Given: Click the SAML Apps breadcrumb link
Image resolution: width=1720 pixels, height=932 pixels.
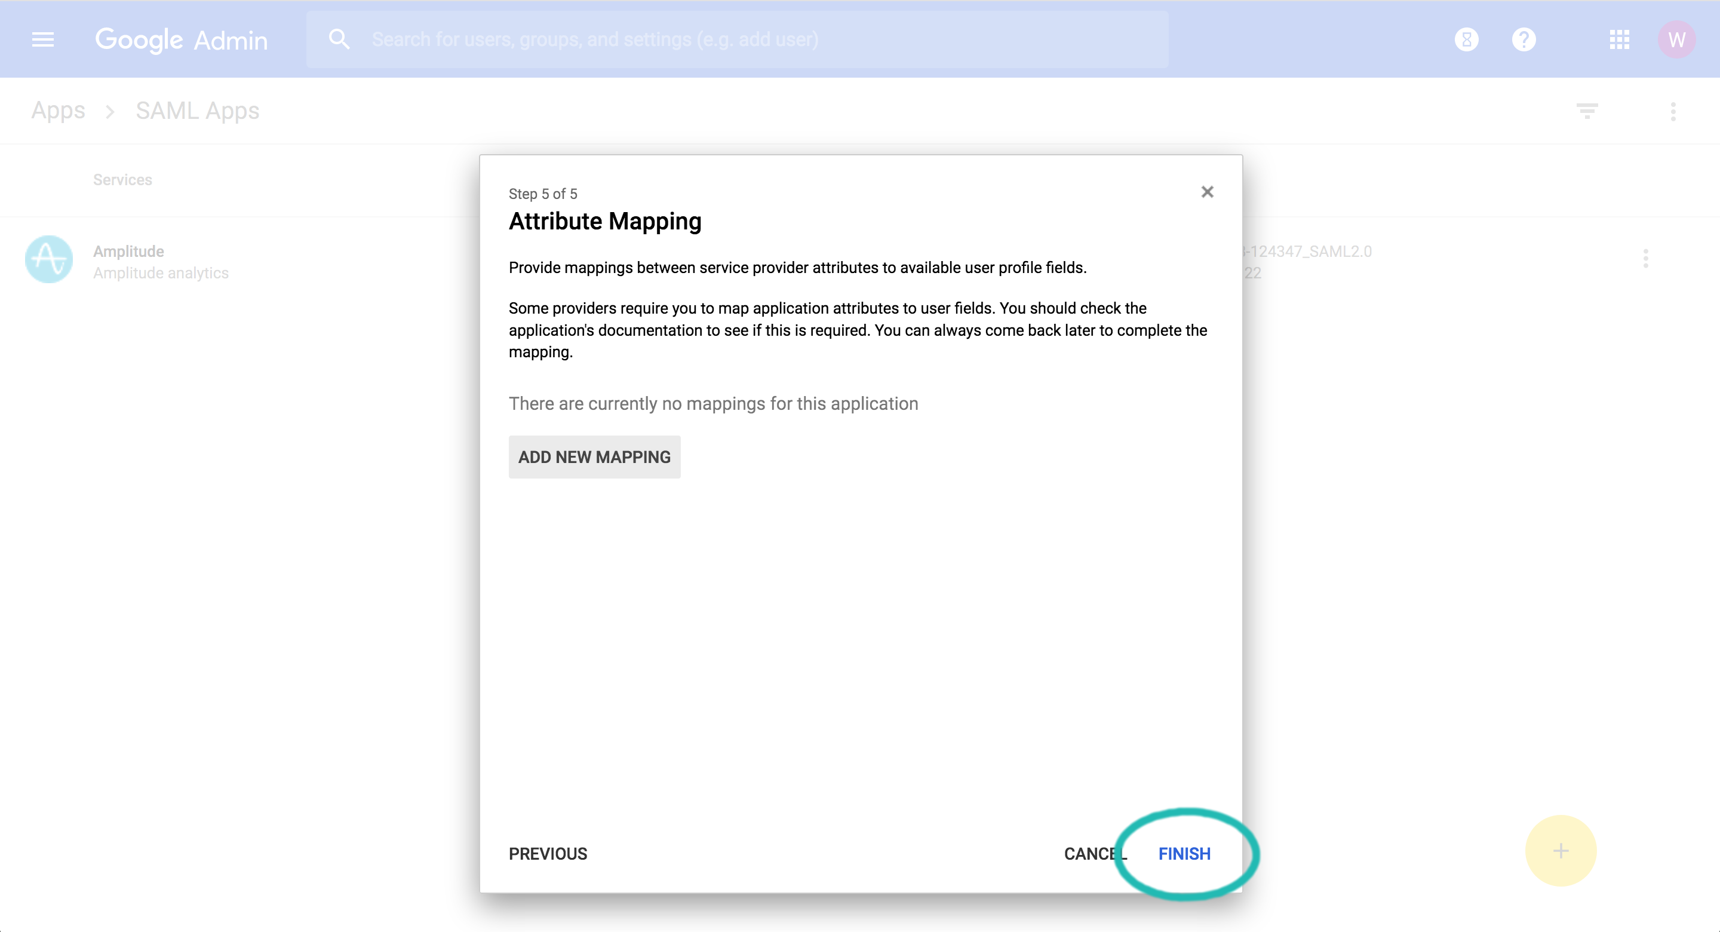Looking at the screenshot, I should pyautogui.click(x=197, y=110).
